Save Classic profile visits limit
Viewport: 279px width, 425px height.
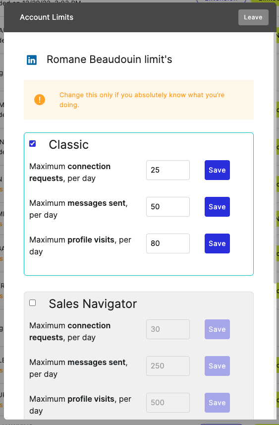click(217, 243)
